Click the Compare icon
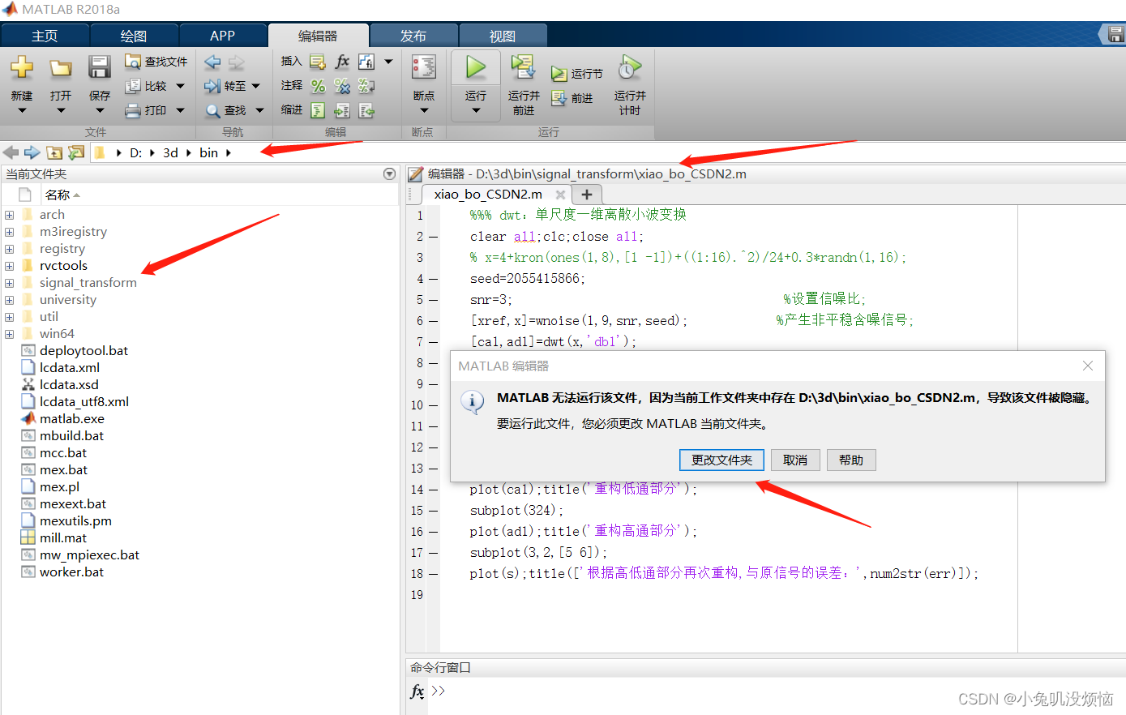 coord(133,86)
